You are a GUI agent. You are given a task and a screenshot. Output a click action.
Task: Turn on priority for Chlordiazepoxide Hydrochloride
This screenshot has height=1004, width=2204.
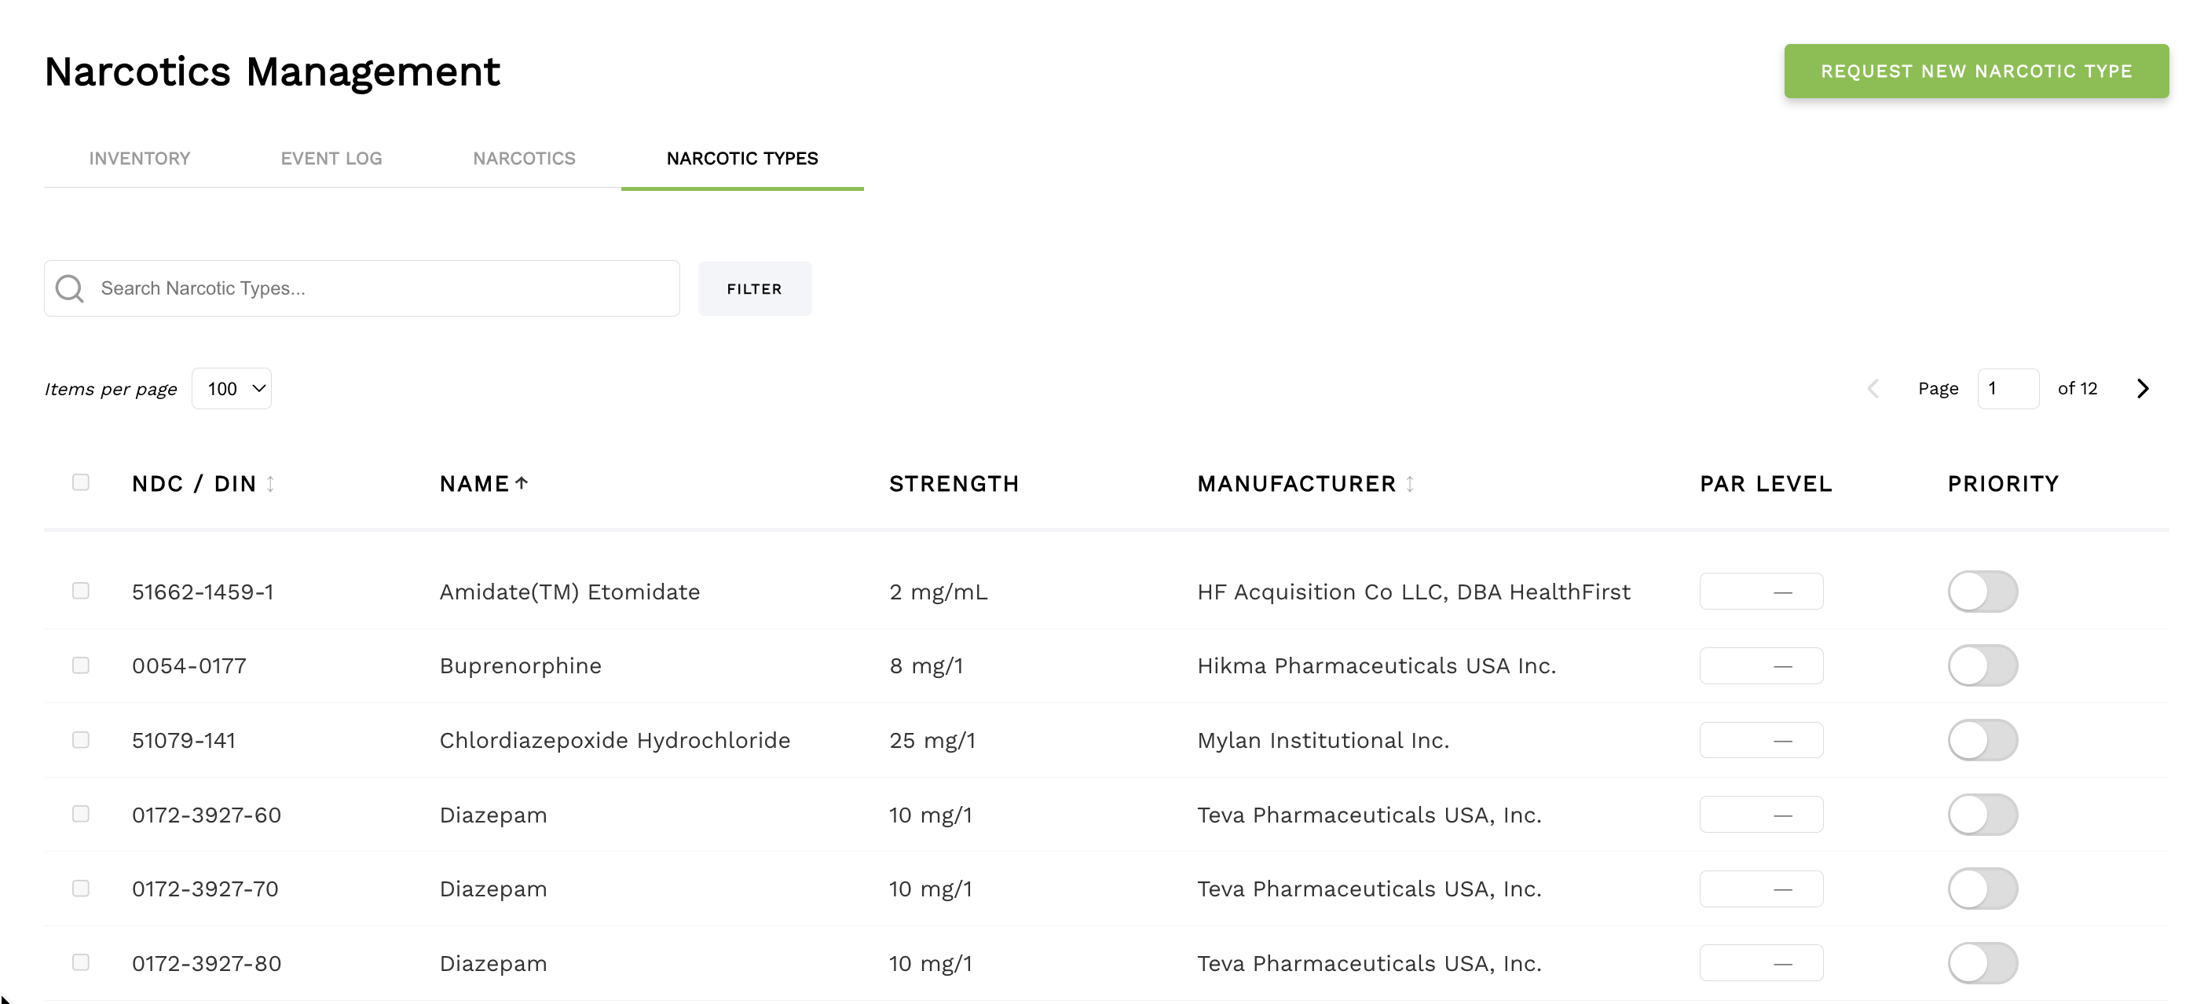click(1983, 740)
